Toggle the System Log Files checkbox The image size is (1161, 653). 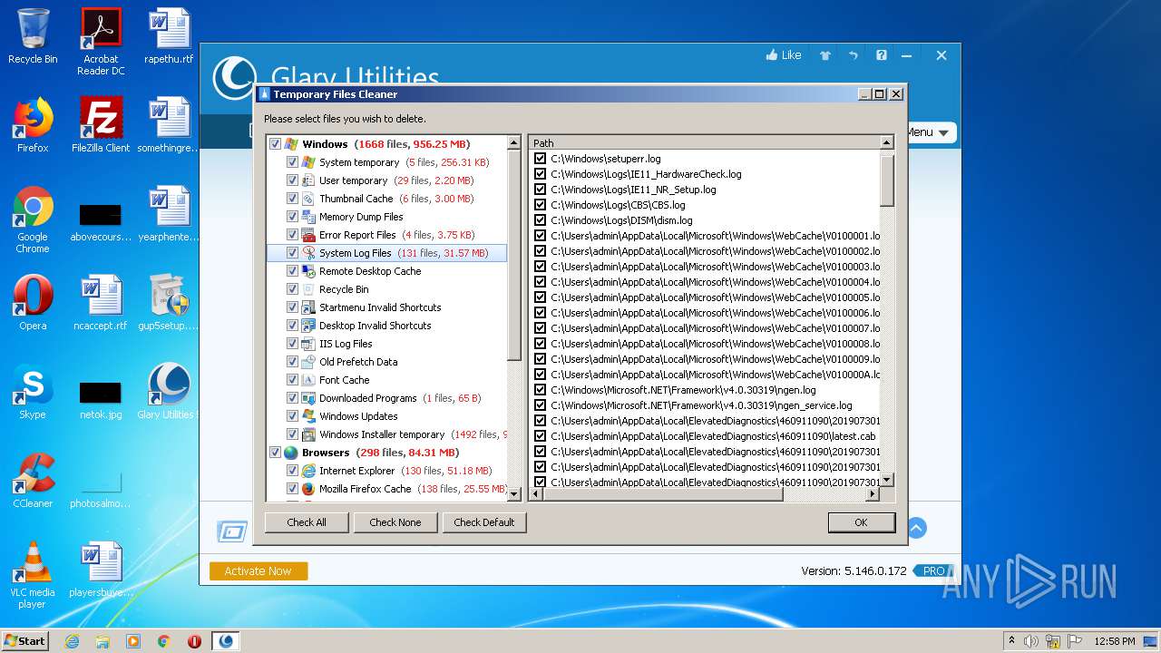point(292,253)
